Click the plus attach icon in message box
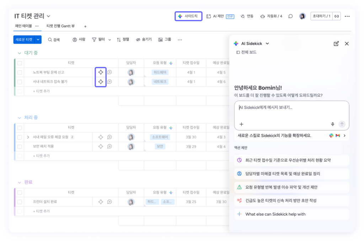Viewport: 364px width, 241px height. pos(241,124)
